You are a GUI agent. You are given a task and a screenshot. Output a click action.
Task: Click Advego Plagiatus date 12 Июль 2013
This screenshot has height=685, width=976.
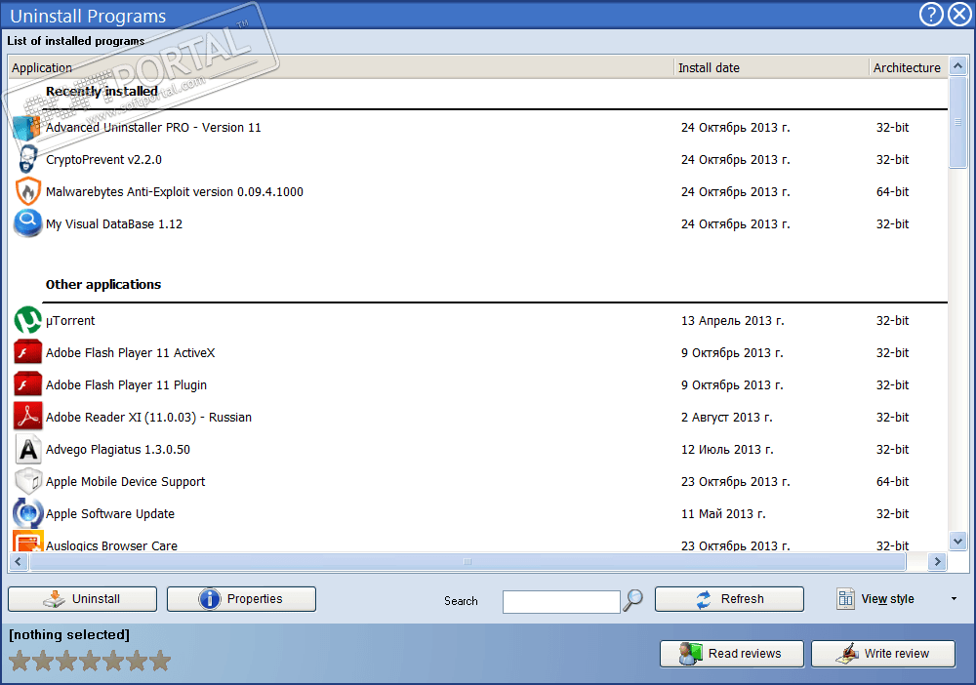[x=727, y=450]
